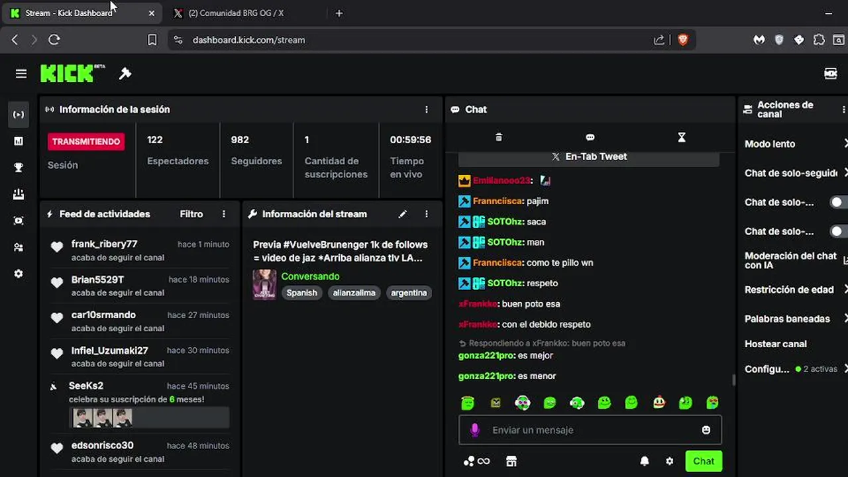Open the Feed de actividades three-dot menu
Screen dimensions: 848x477
(224, 214)
